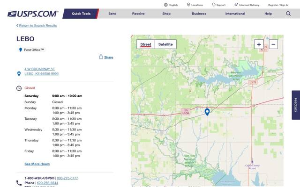Click the share upload icon
Screen dimensions: 300x187
tap(101, 57)
